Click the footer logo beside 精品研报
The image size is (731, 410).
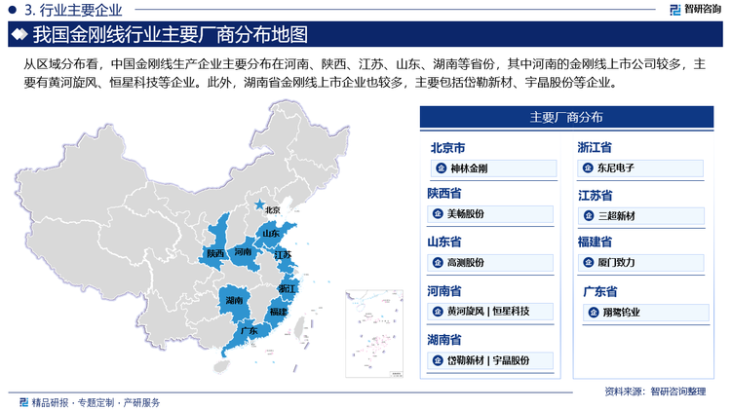click(x=23, y=402)
